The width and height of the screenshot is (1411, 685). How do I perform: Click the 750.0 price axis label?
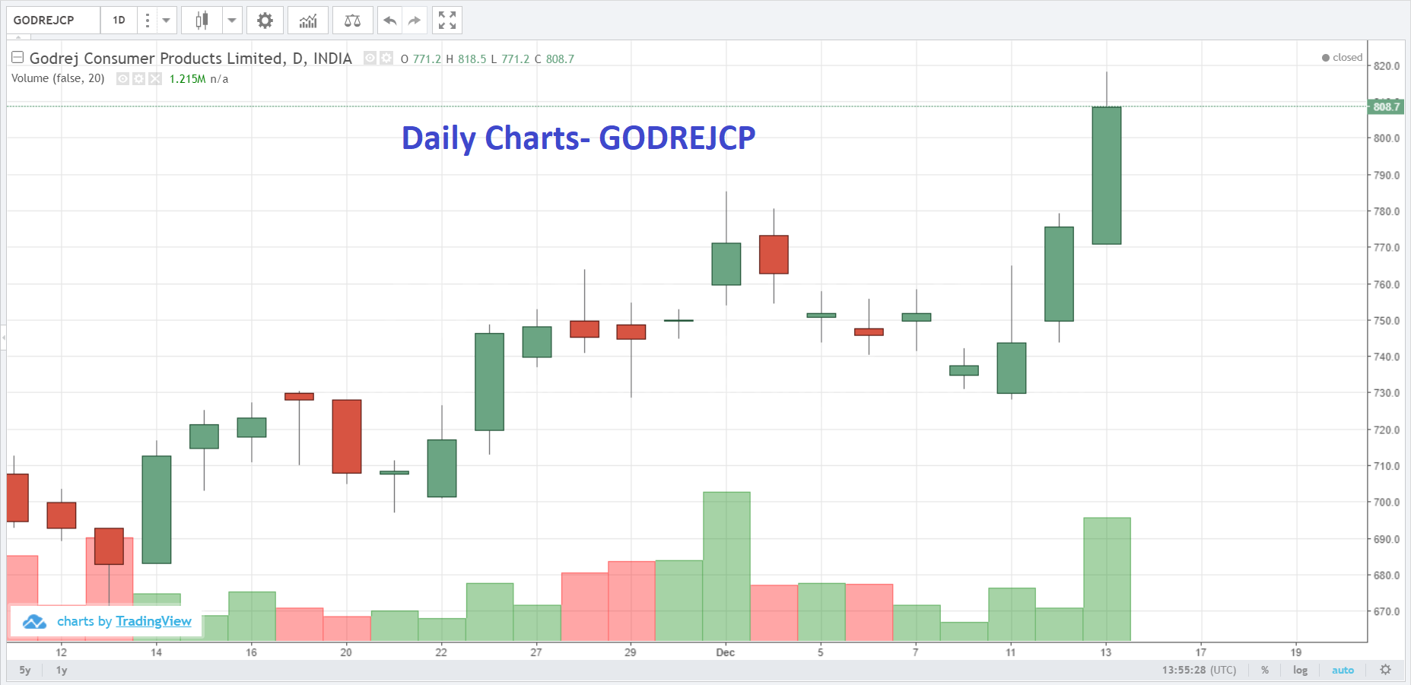pyautogui.click(x=1386, y=321)
